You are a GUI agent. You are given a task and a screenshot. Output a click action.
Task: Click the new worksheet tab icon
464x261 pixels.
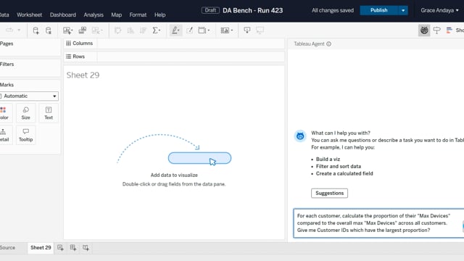click(x=60, y=248)
